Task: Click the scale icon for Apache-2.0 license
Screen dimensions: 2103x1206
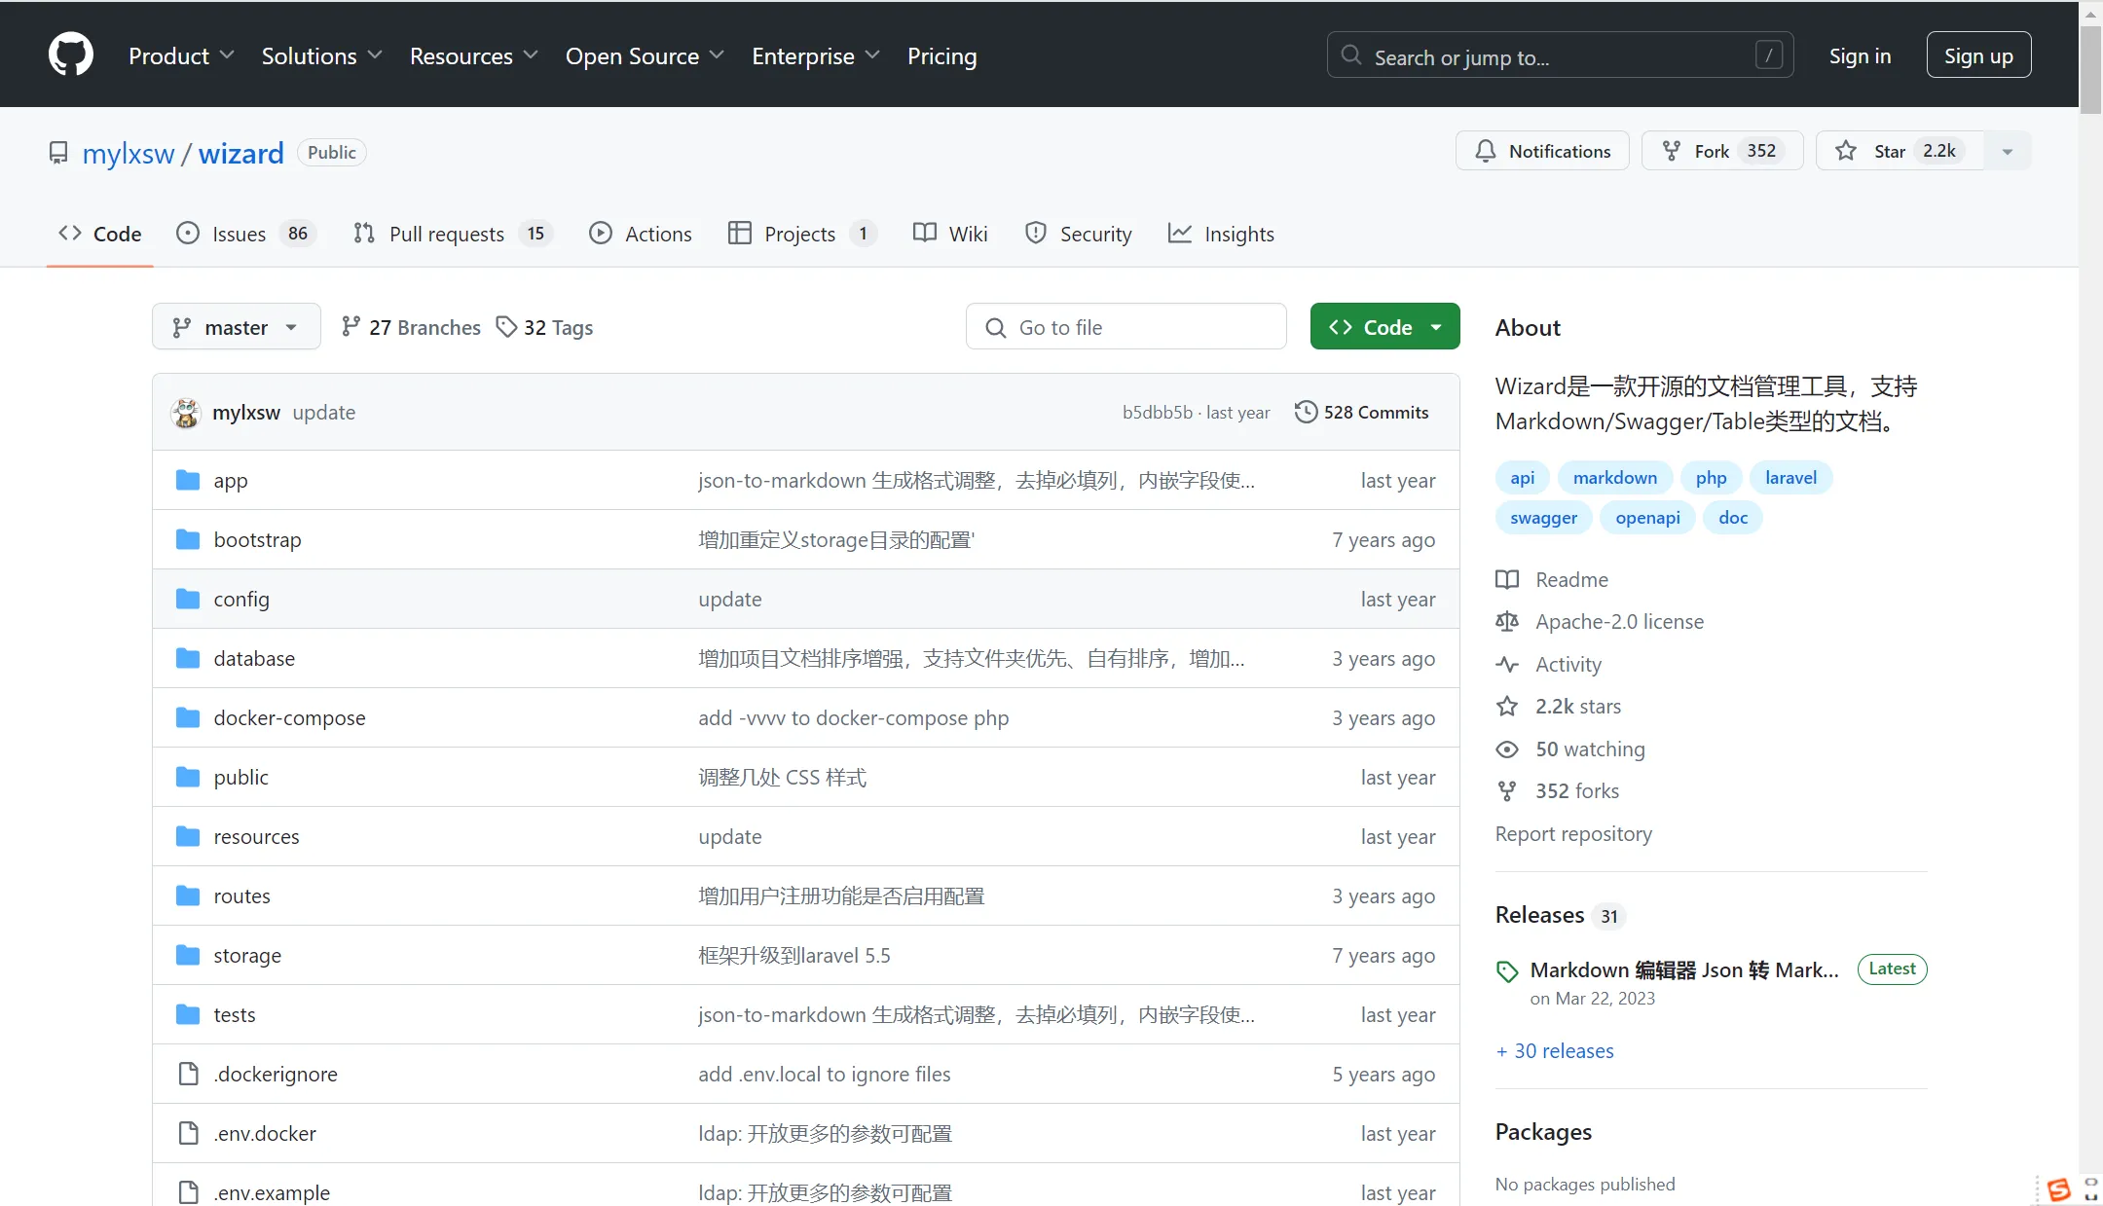Action: 1507,621
